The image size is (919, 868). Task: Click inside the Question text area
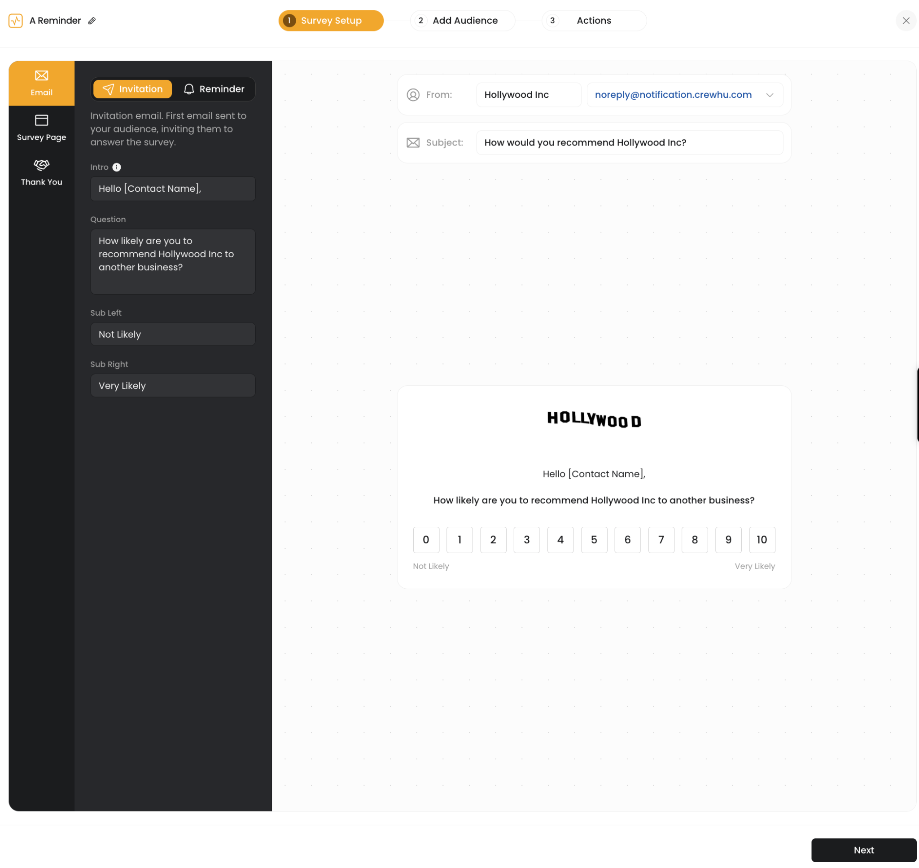pos(173,262)
